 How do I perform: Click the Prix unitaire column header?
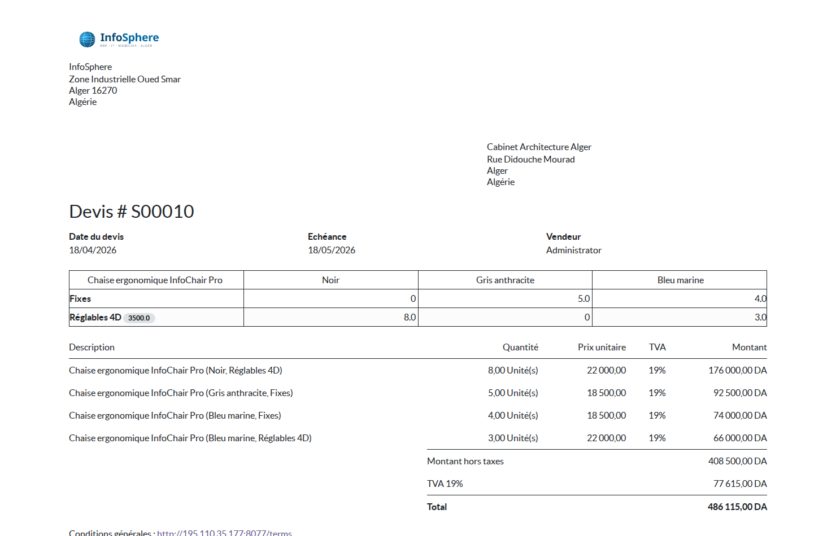point(602,348)
